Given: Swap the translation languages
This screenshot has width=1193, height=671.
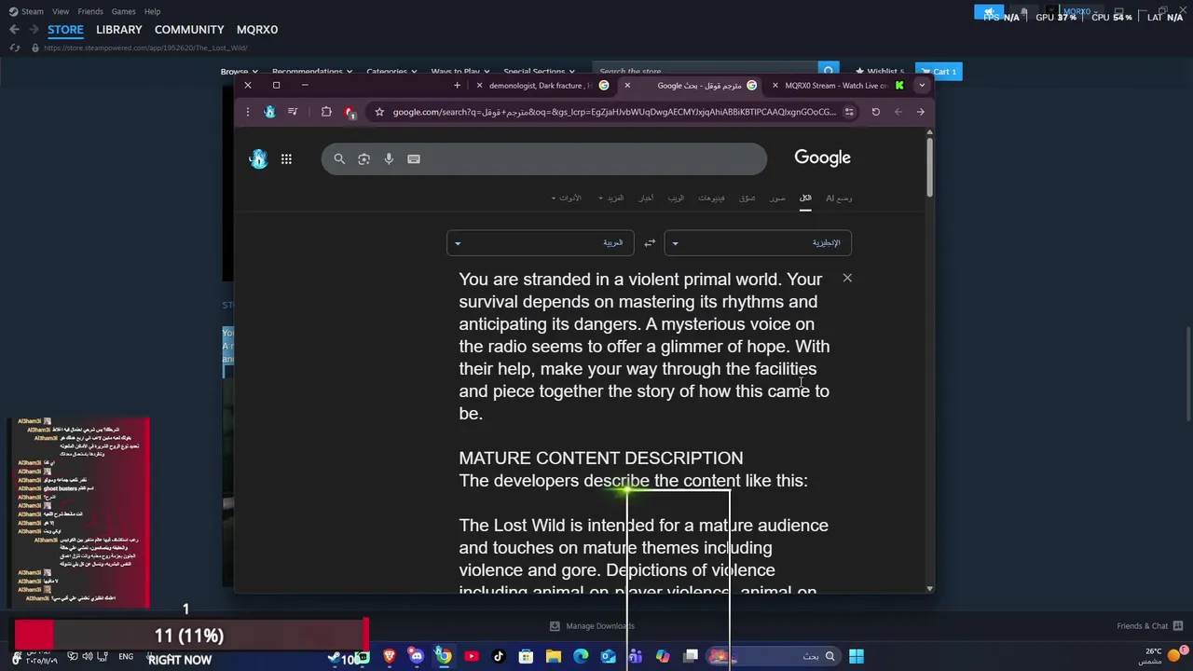Looking at the screenshot, I should pos(650,243).
